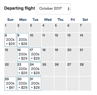Select October 29 fare 200k + $61

(x=10, y=84)
